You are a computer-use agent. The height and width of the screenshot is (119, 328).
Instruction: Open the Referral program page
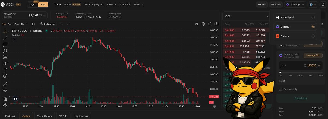click(x=94, y=5)
